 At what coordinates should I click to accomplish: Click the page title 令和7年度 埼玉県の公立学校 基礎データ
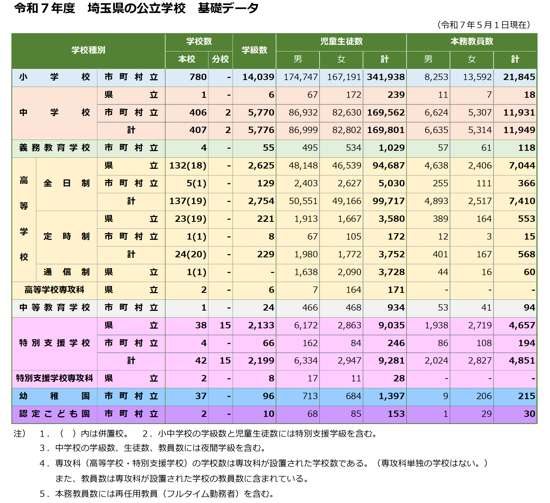[x=136, y=8]
